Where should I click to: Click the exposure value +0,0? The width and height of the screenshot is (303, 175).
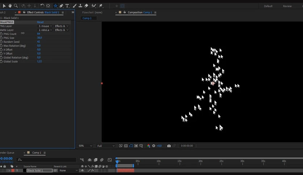point(159,146)
